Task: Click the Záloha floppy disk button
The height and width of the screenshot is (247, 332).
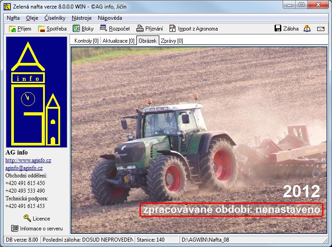Action: [x=287, y=28]
